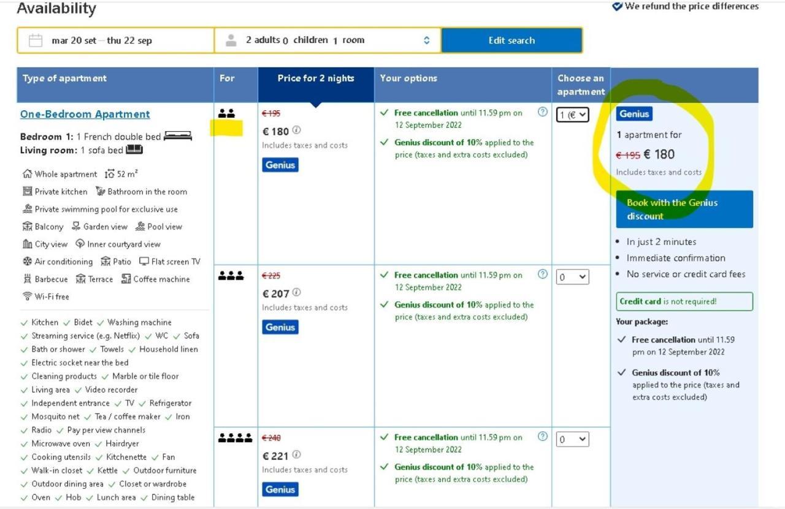Click the two-person occupancy icon
This screenshot has width=785, height=509.
pyautogui.click(x=226, y=113)
